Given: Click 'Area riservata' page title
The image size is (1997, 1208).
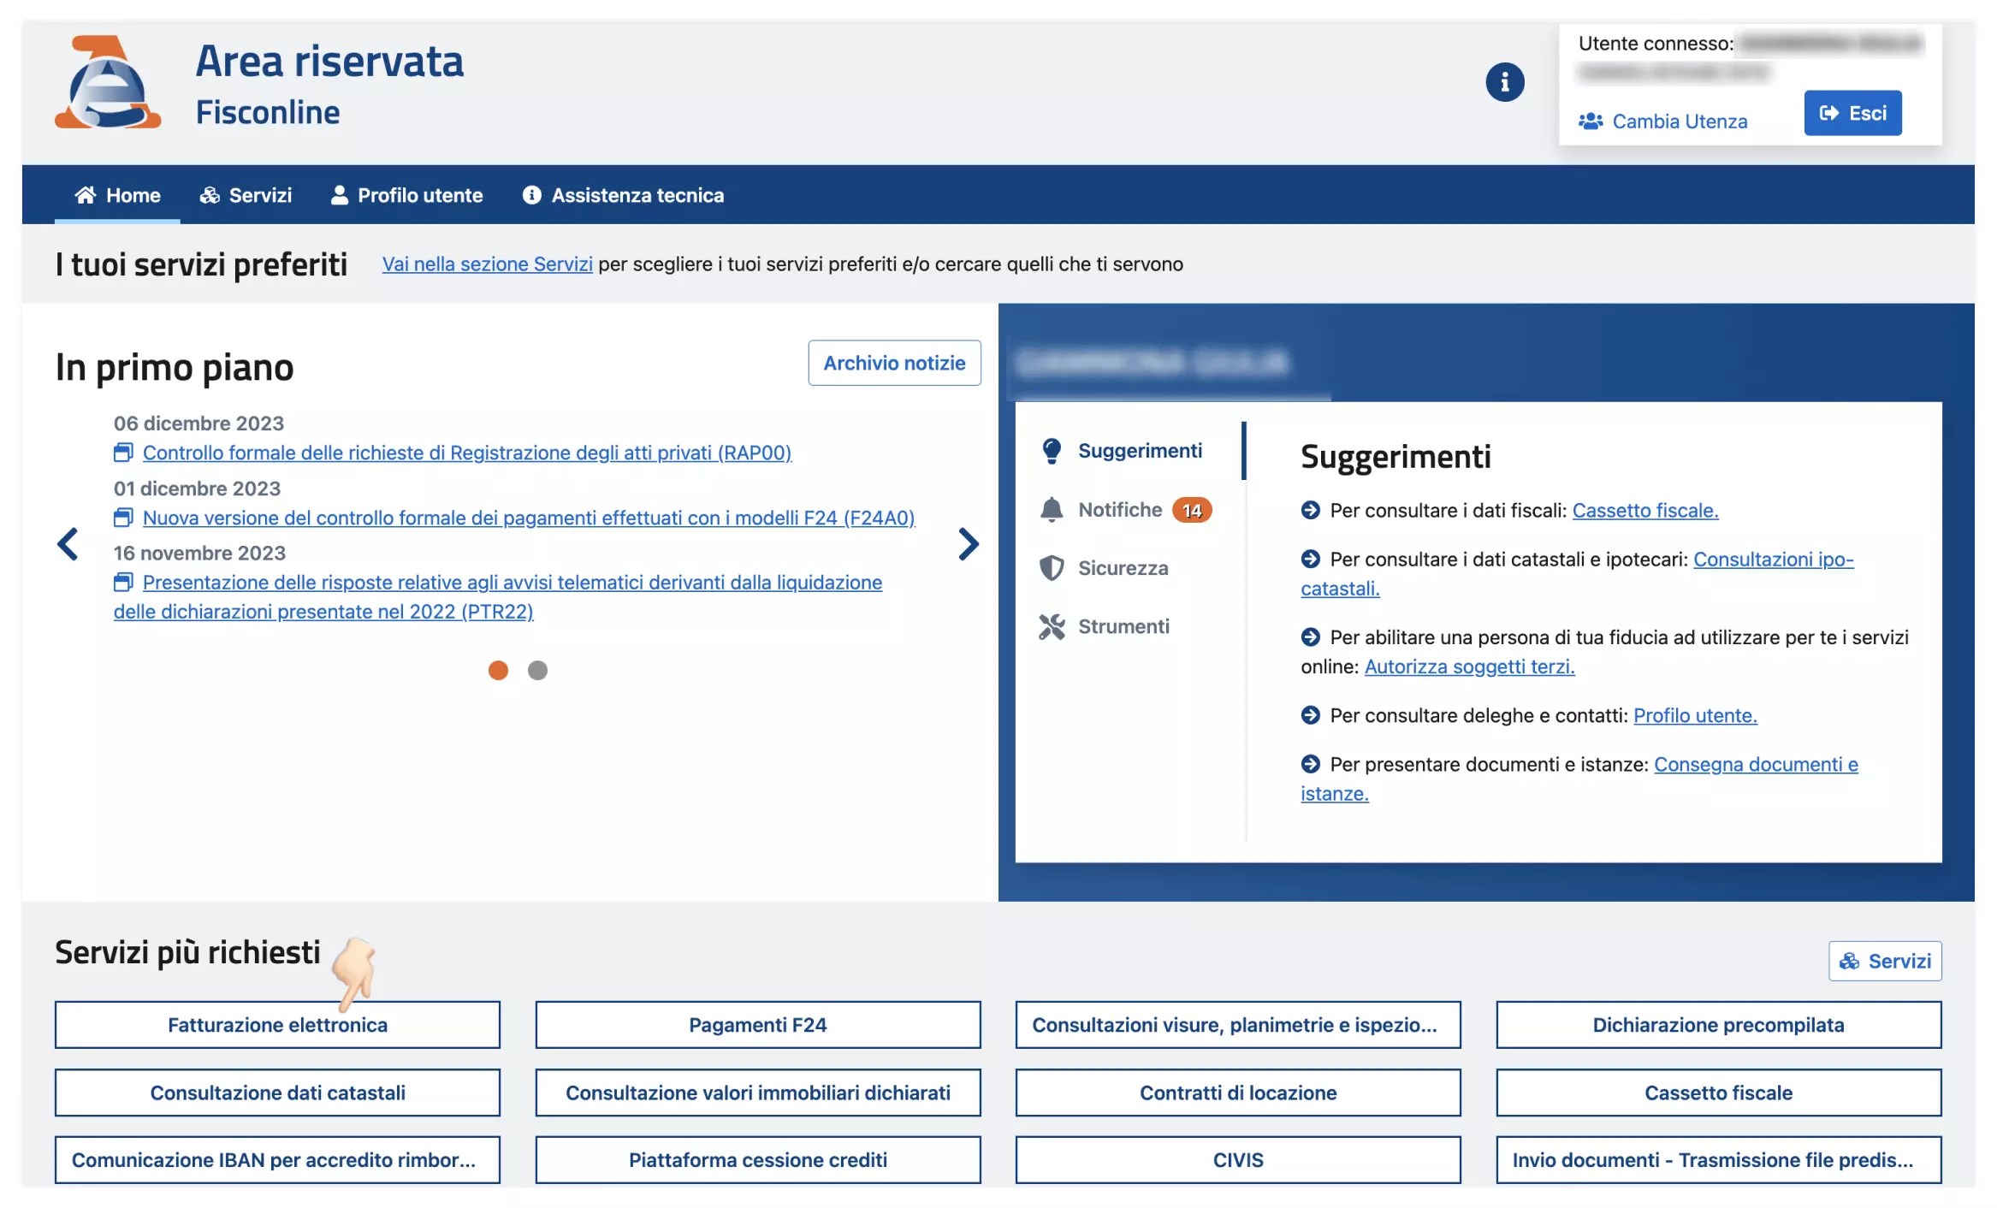Looking at the screenshot, I should tap(329, 62).
